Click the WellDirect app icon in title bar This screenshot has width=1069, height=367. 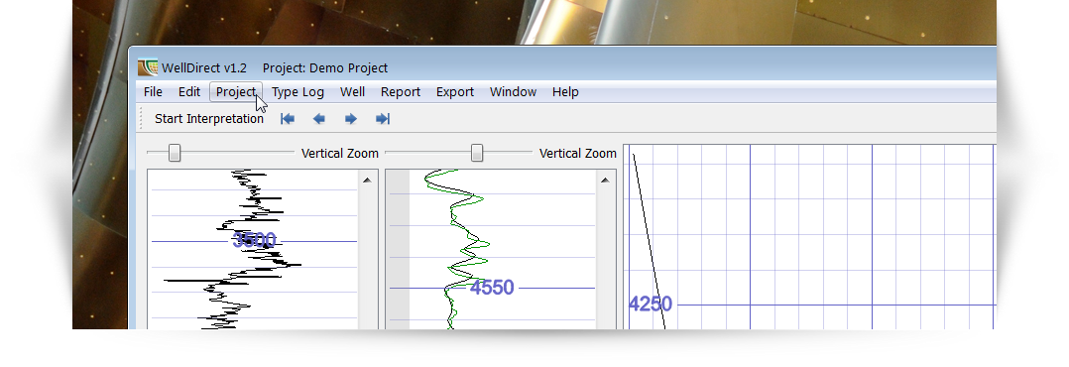click(x=147, y=67)
